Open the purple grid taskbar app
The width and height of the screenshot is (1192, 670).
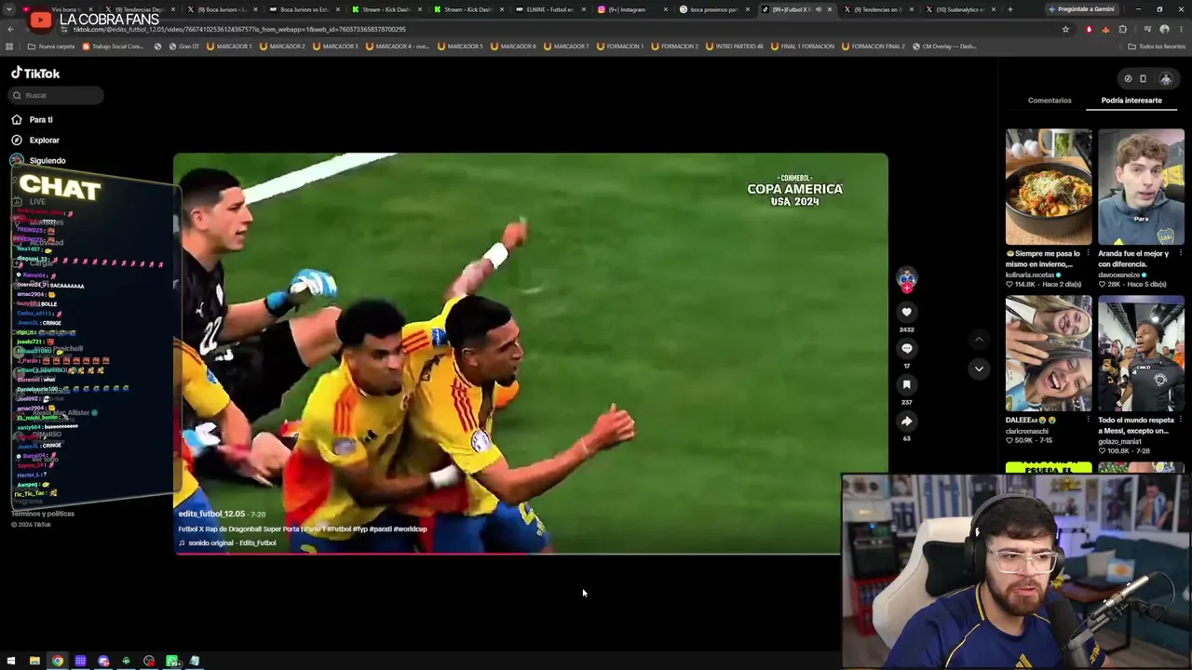point(80,662)
